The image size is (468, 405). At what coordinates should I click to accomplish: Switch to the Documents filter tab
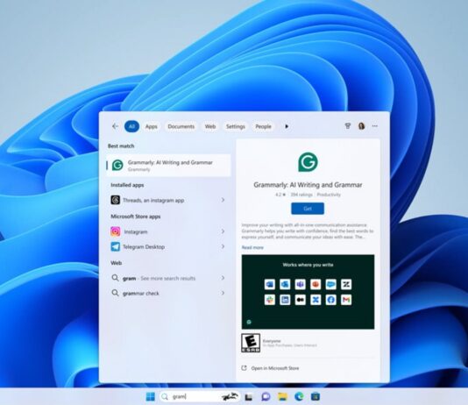click(181, 126)
